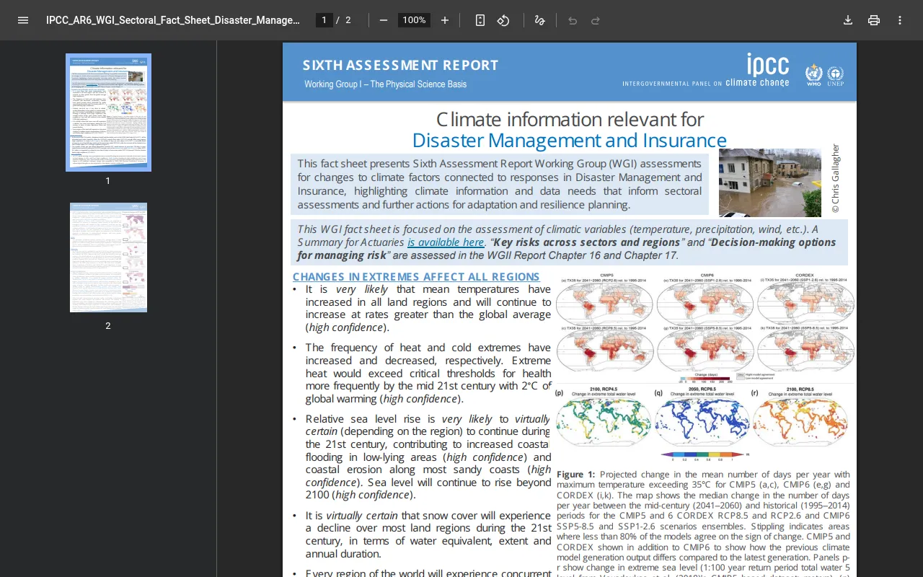Click the "CHANGES IN EXTREMES AFFECT ALL REGIONS" heading
The width and height of the screenshot is (923, 577).
(x=416, y=277)
